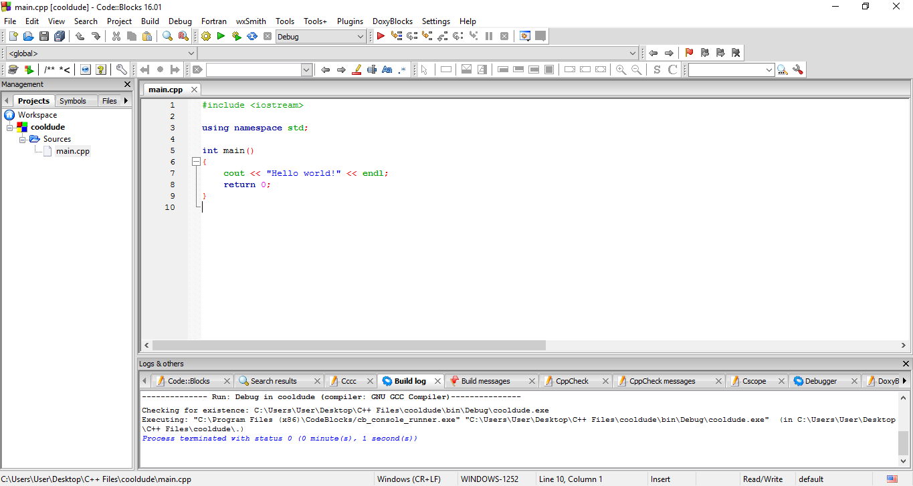Image resolution: width=913 pixels, height=486 pixels.
Task: Collapse the code fold on line 6
Action: 195,161
